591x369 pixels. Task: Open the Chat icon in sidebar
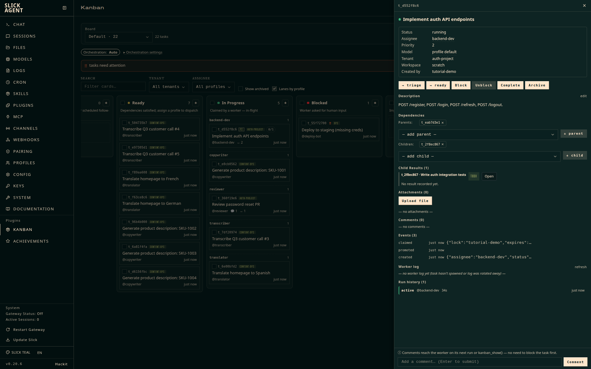8,25
